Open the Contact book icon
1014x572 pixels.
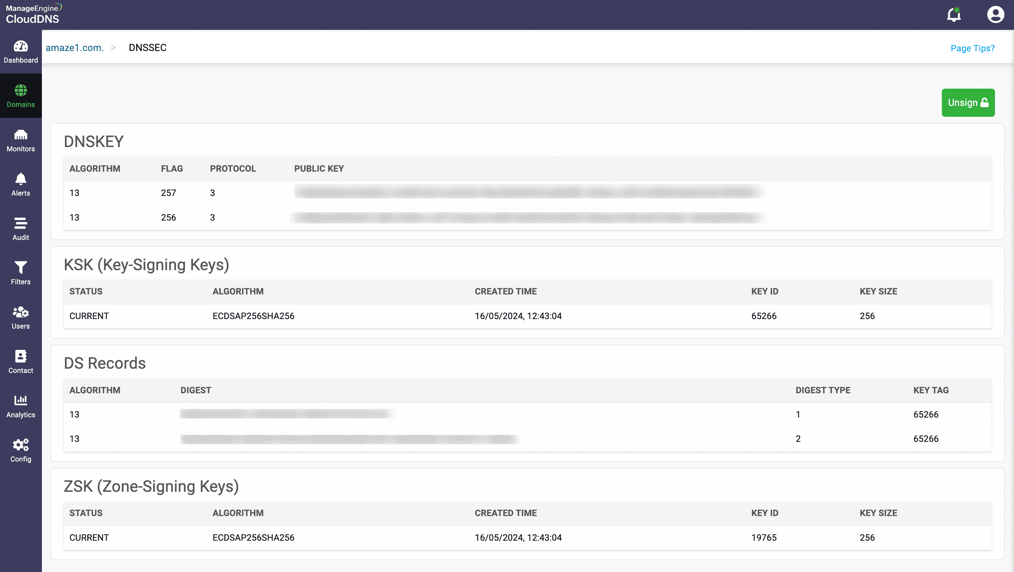click(20, 356)
